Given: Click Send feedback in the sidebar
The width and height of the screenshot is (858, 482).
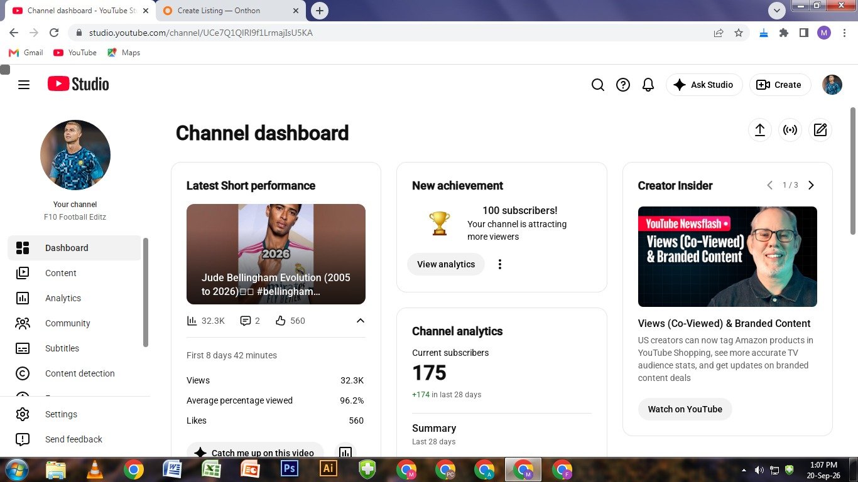Looking at the screenshot, I should point(74,439).
